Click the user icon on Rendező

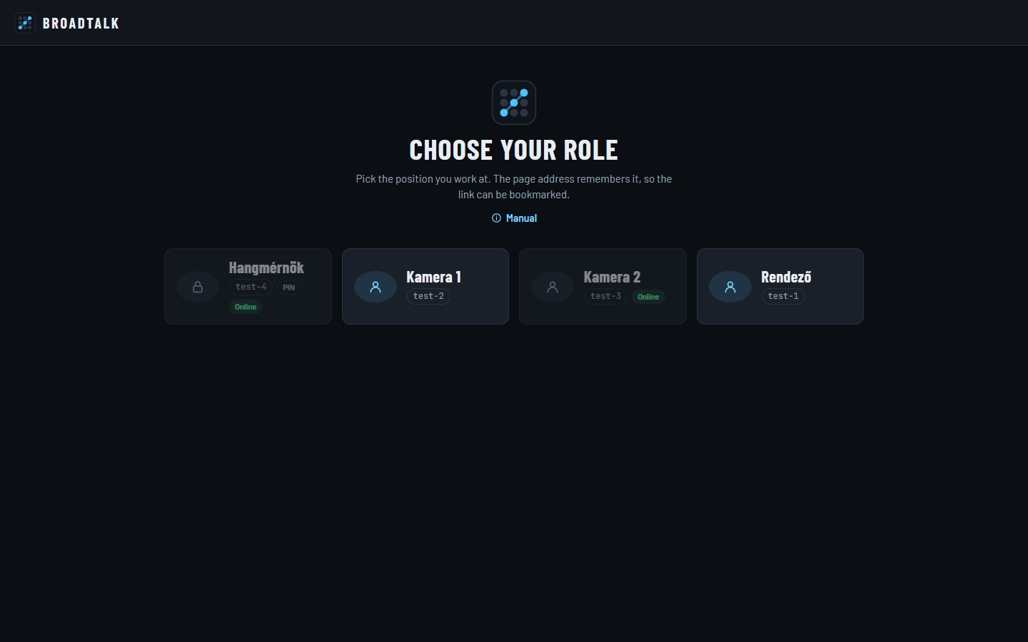tap(730, 287)
